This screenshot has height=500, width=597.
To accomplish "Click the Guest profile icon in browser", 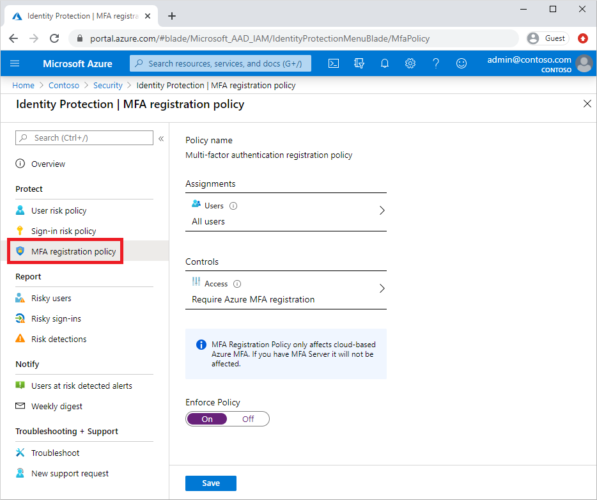I will pos(534,38).
